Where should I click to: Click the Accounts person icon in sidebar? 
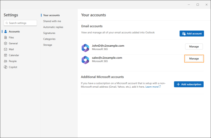point(5,32)
